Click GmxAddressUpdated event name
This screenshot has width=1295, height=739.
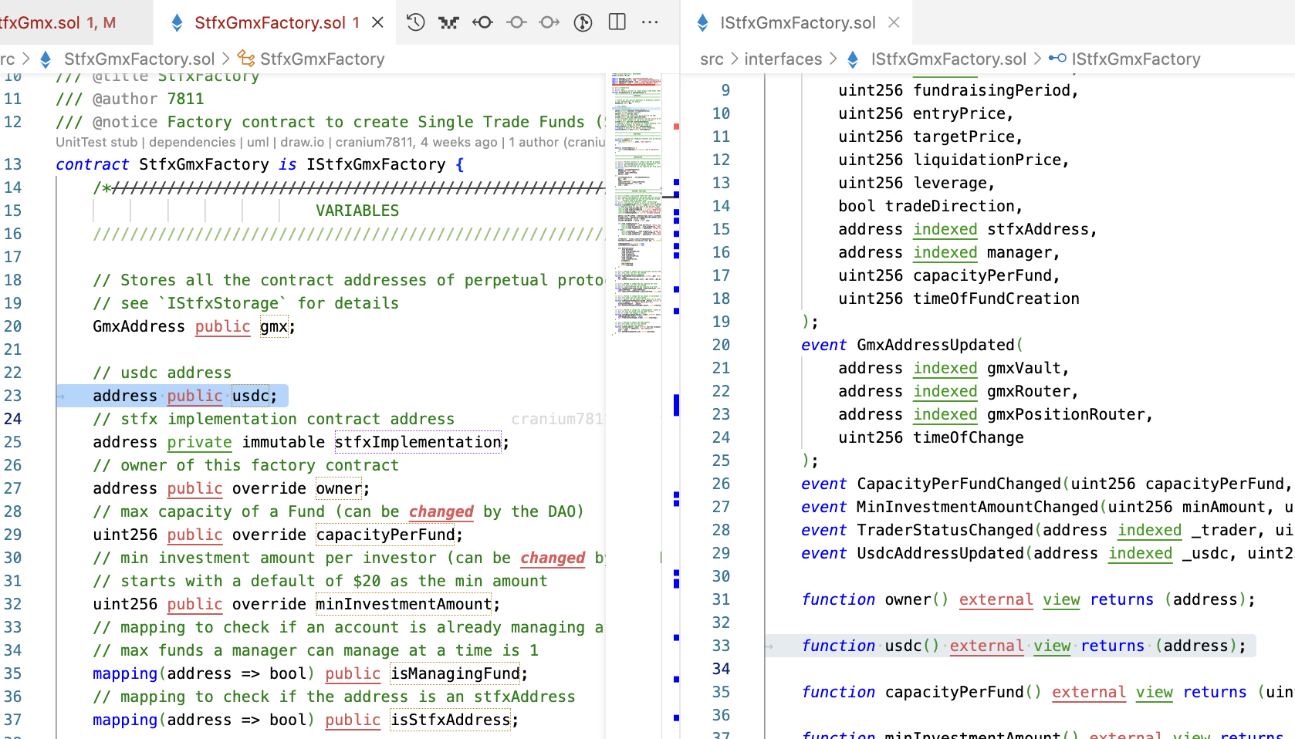point(935,345)
